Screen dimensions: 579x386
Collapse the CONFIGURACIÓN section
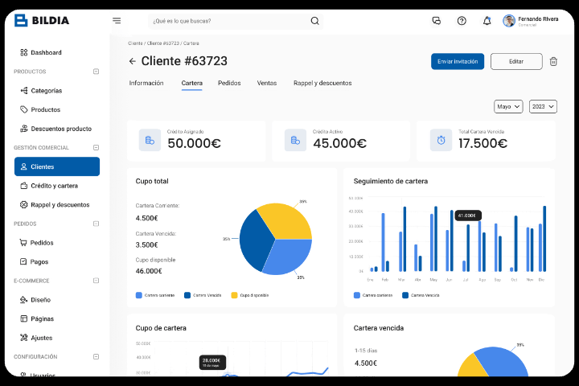[x=96, y=356]
